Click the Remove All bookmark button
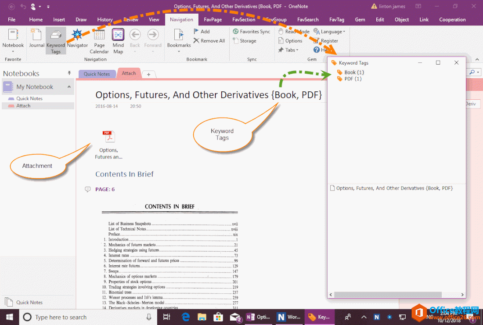This screenshot has width=483, height=325. pos(209,40)
